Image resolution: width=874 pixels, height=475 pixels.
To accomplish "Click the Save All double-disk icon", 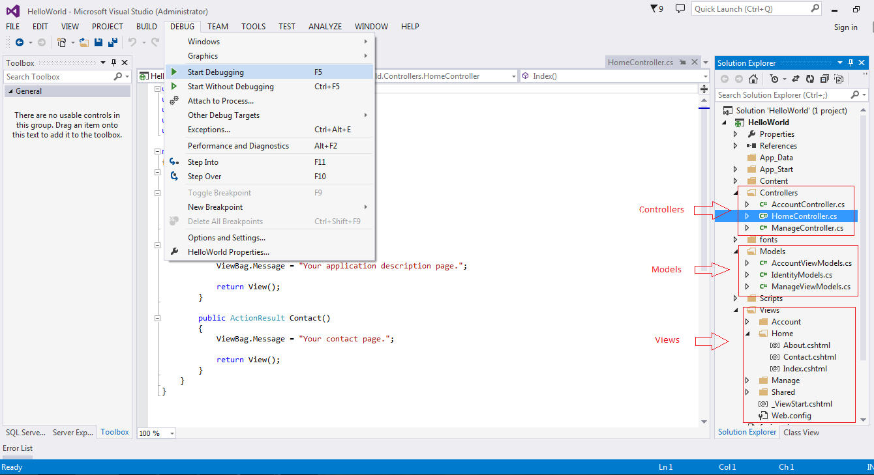I will click(112, 42).
